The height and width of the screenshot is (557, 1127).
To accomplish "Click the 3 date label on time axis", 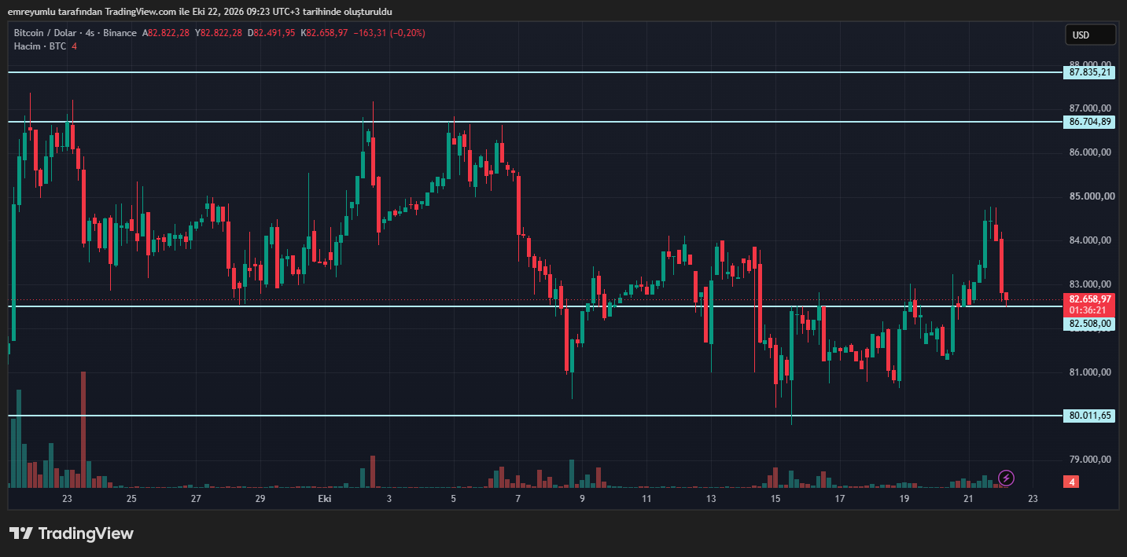I will pyautogui.click(x=389, y=499).
